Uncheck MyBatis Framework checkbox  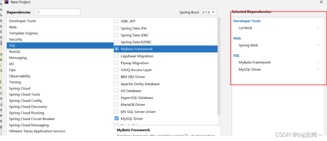coord(116,49)
